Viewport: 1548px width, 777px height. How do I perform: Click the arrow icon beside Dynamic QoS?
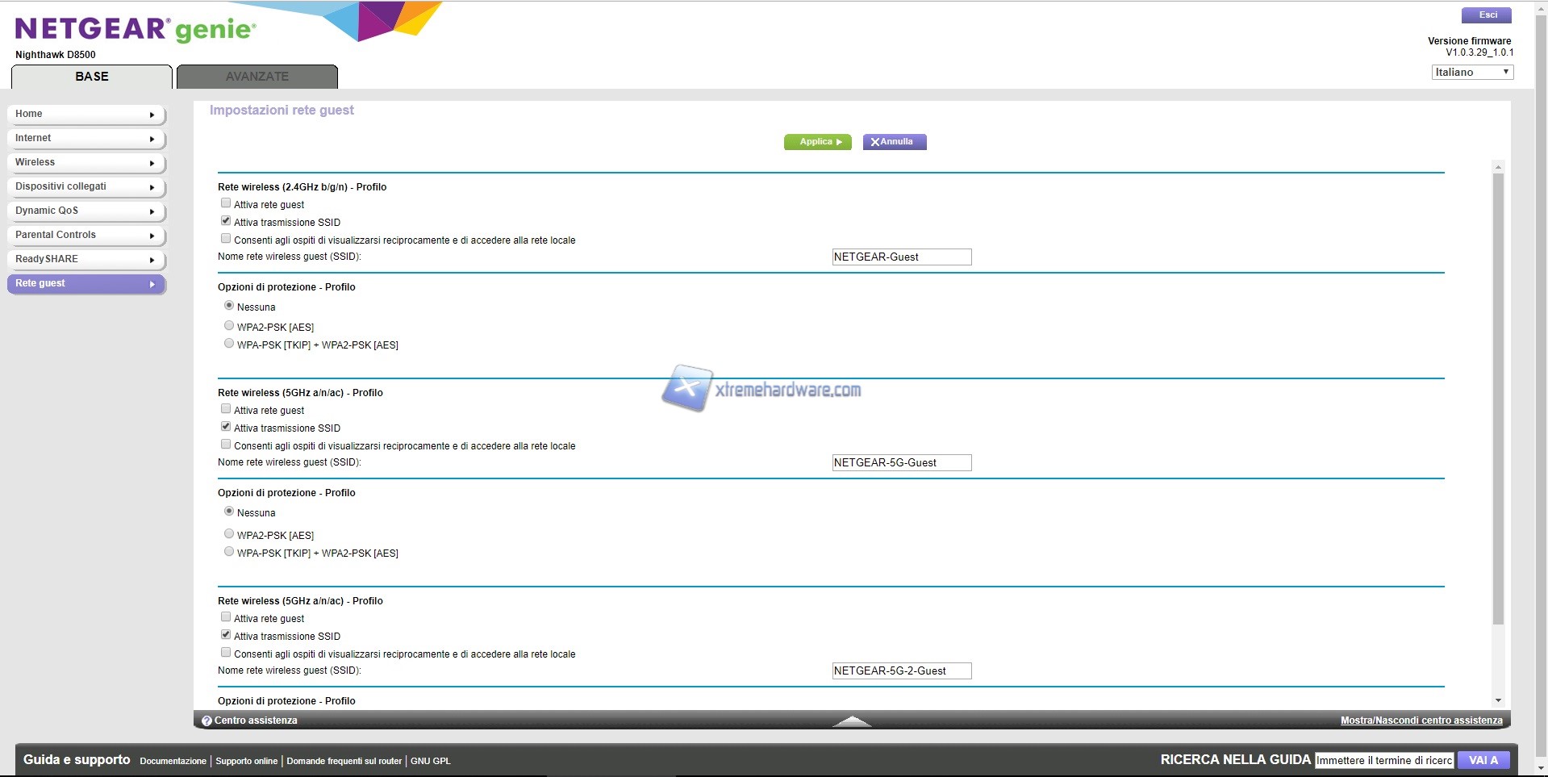[152, 211]
